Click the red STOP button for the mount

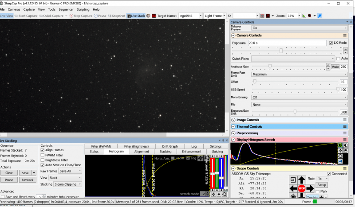(x=302, y=188)
